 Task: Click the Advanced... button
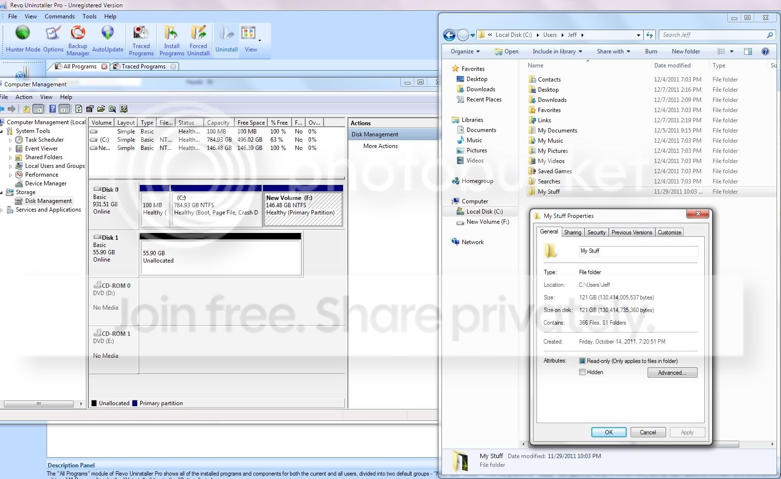(x=672, y=373)
